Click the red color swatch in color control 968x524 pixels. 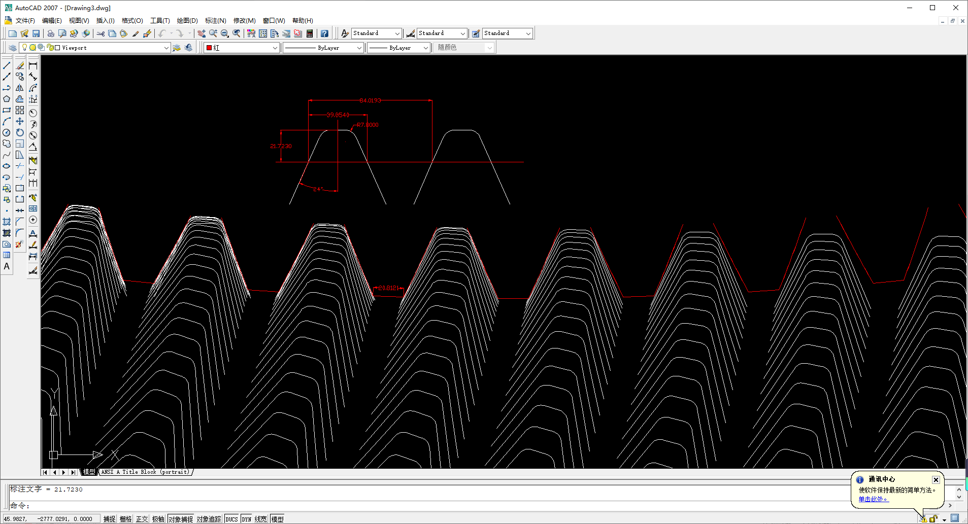(209, 48)
